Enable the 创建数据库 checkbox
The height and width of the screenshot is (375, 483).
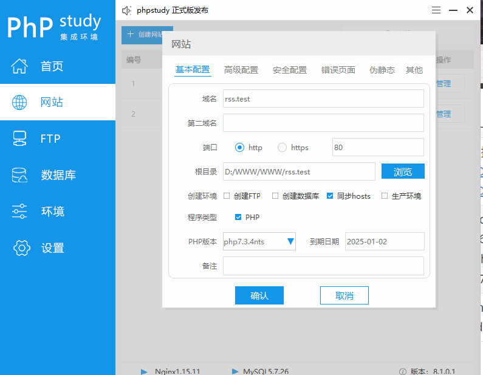pyautogui.click(x=275, y=196)
